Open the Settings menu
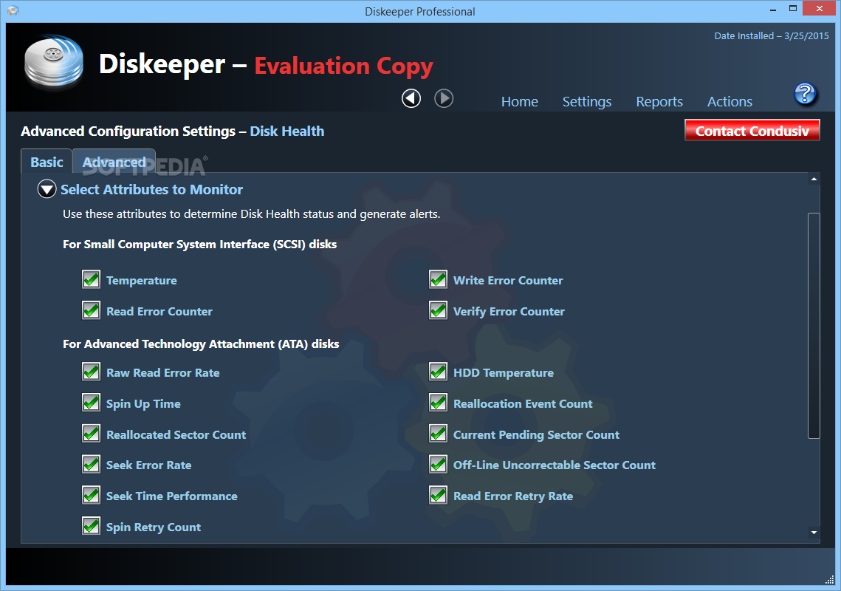The height and width of the screenshot is (591, 841). [x=587, y=101]
